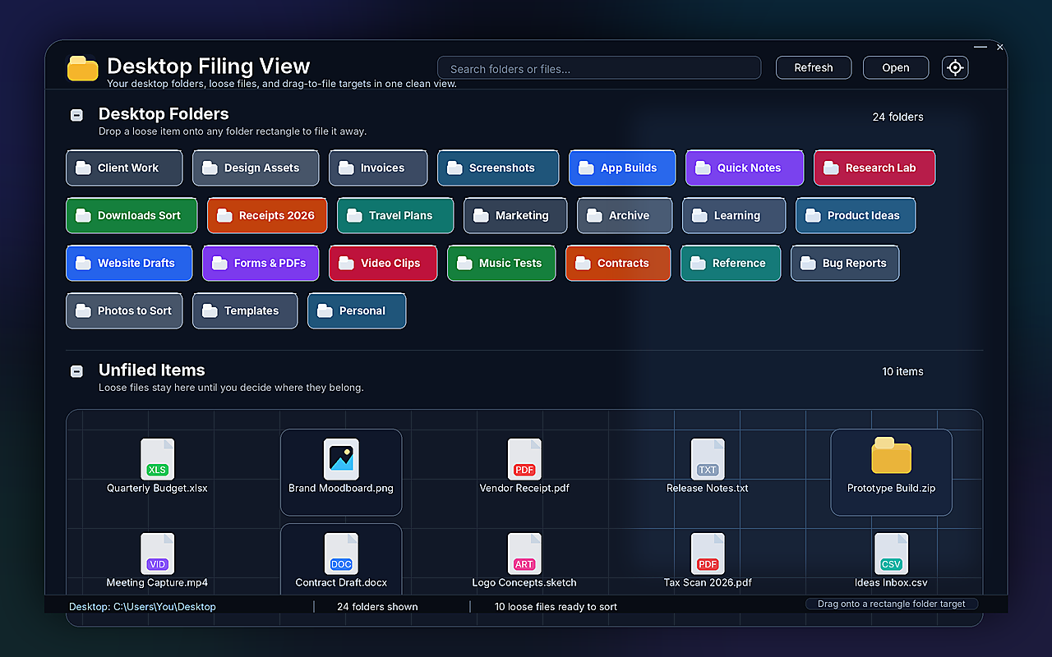Image resolution: width=1052 pixels, height=657 pixels.
Task: Click the '24 folders' count label
Action: click(x=897, y=117)
